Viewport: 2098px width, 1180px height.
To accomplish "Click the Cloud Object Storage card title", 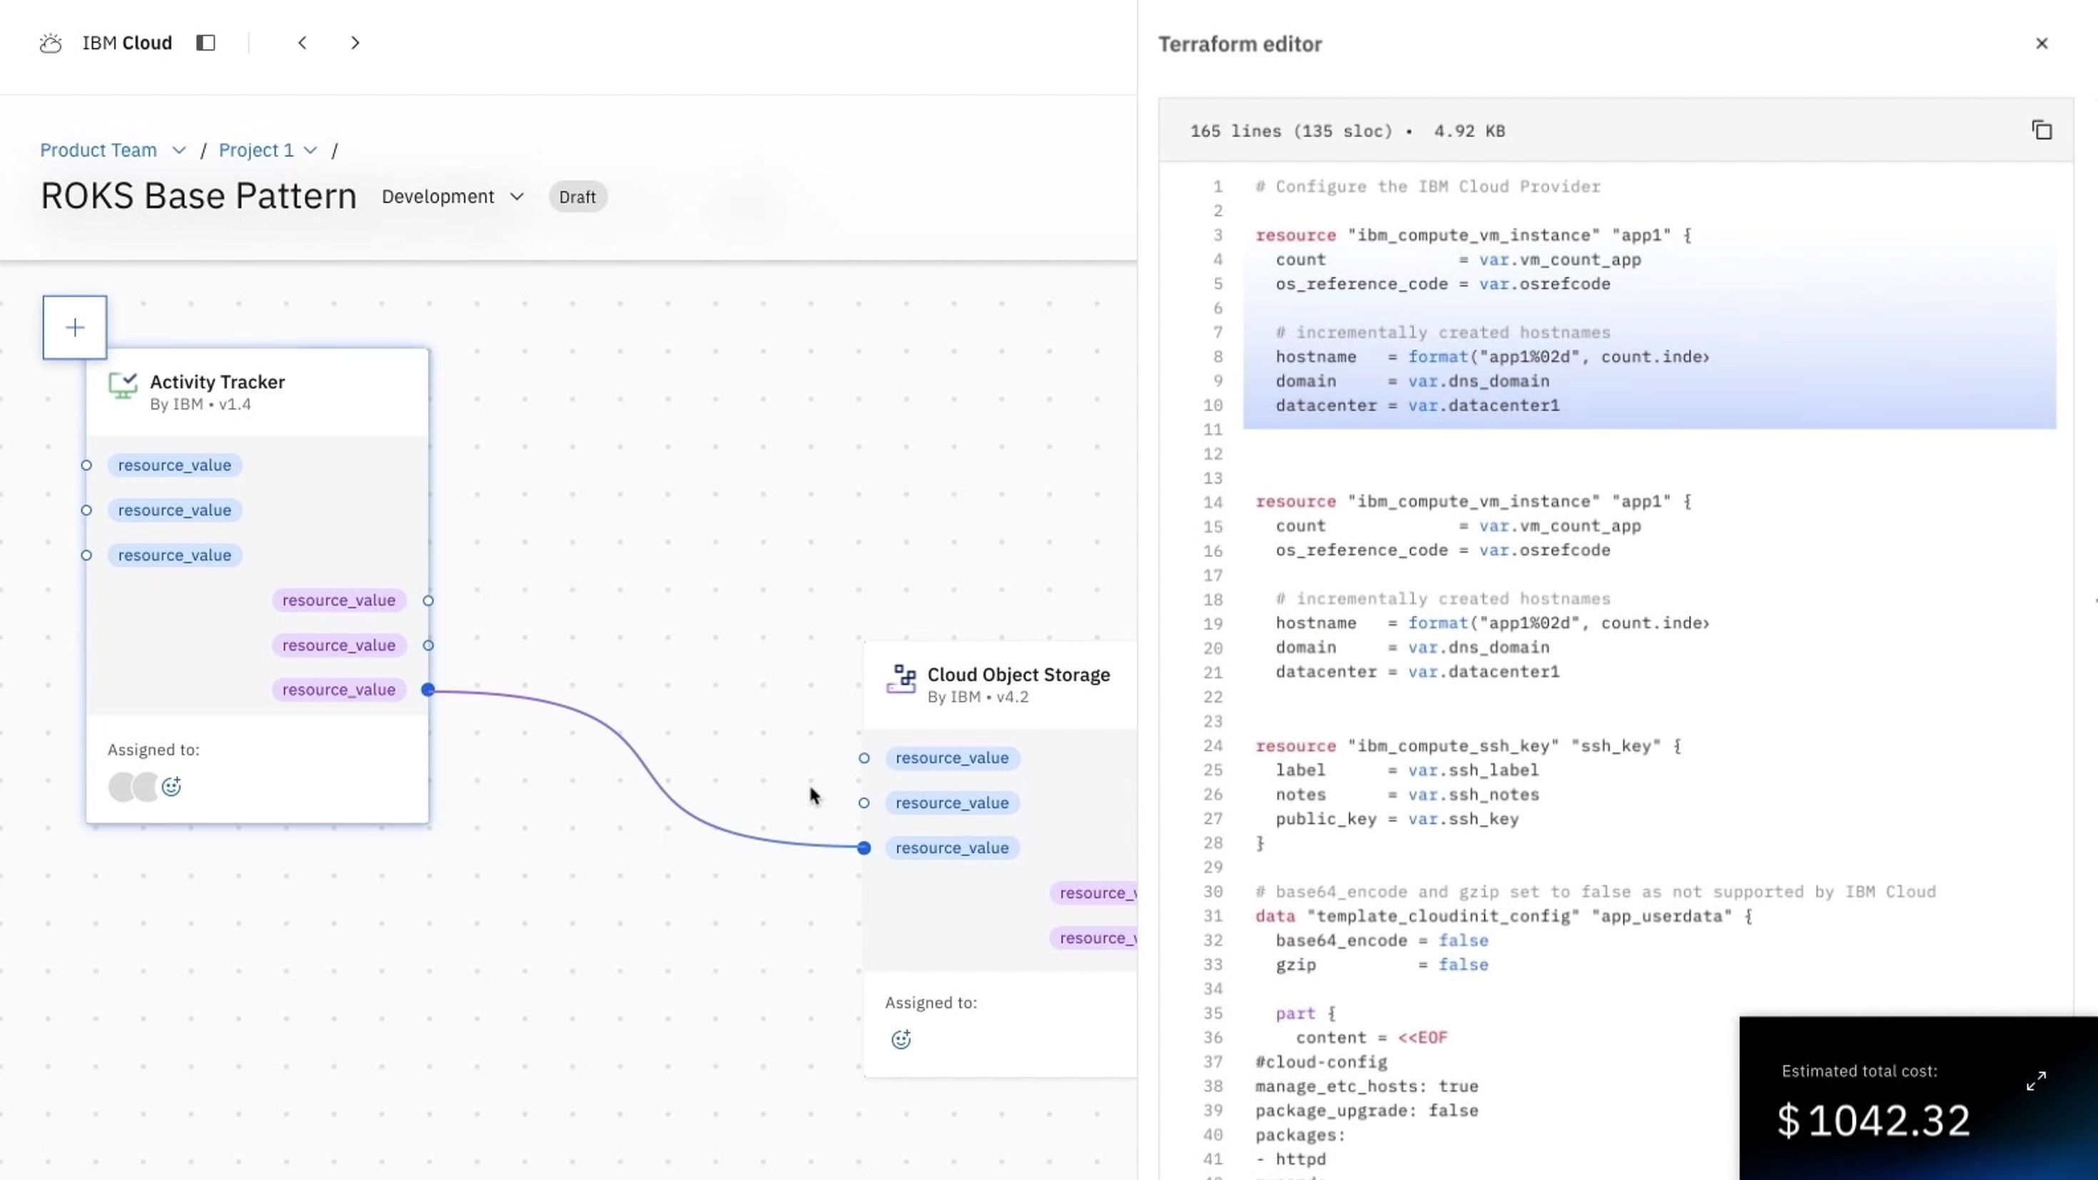I will [x=1019, y=675].
